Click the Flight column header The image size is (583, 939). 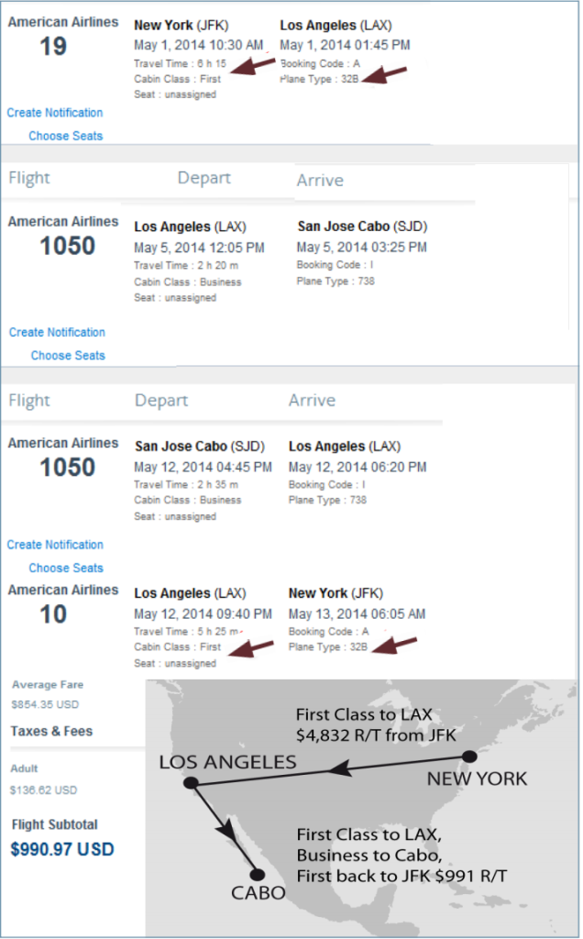[28, 179]
